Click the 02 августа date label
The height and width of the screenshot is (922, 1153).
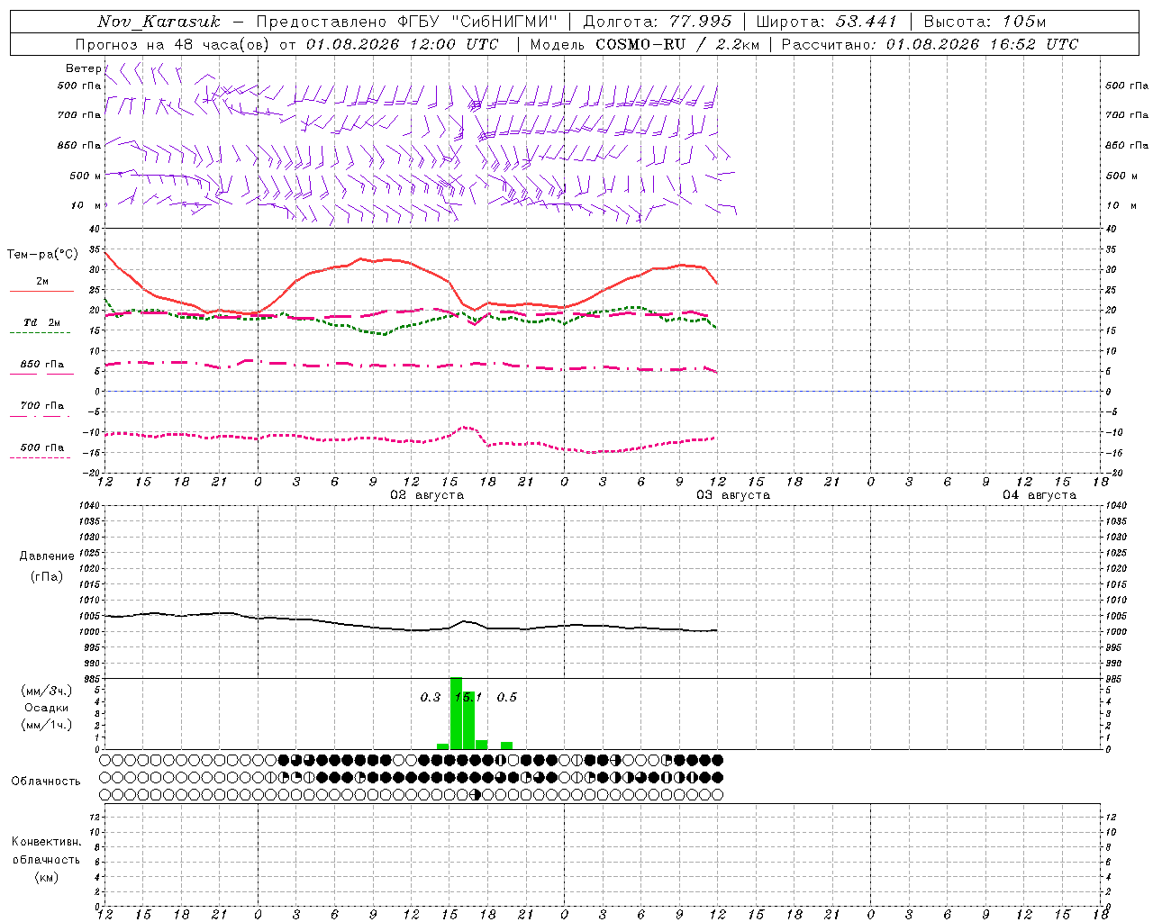pos(427,495)
